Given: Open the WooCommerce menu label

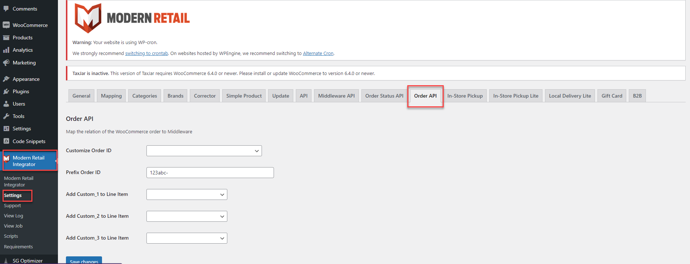Looking at the screenshot, I should pyautogui.click(x=30, y=25).
